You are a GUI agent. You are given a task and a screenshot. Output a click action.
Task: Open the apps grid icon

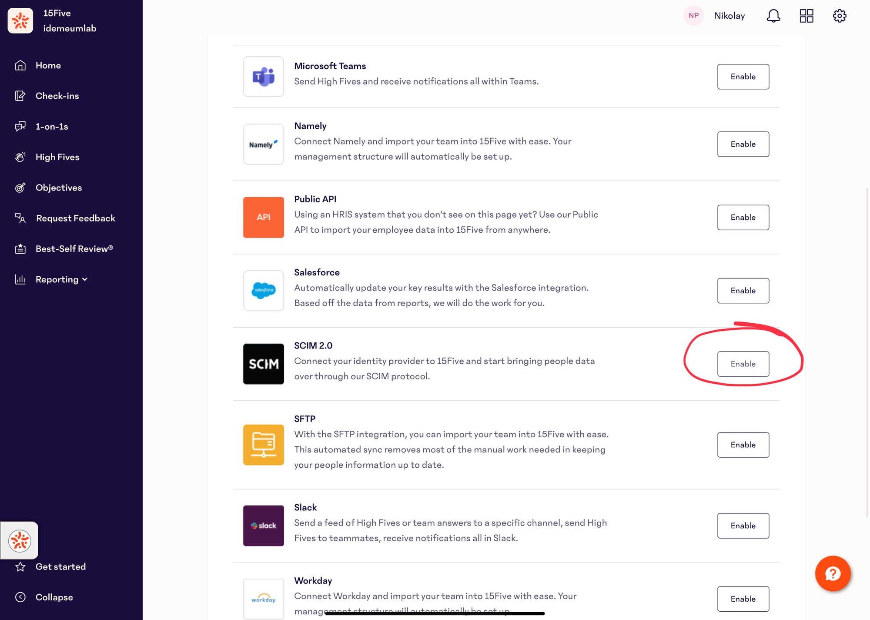point(806,16)
